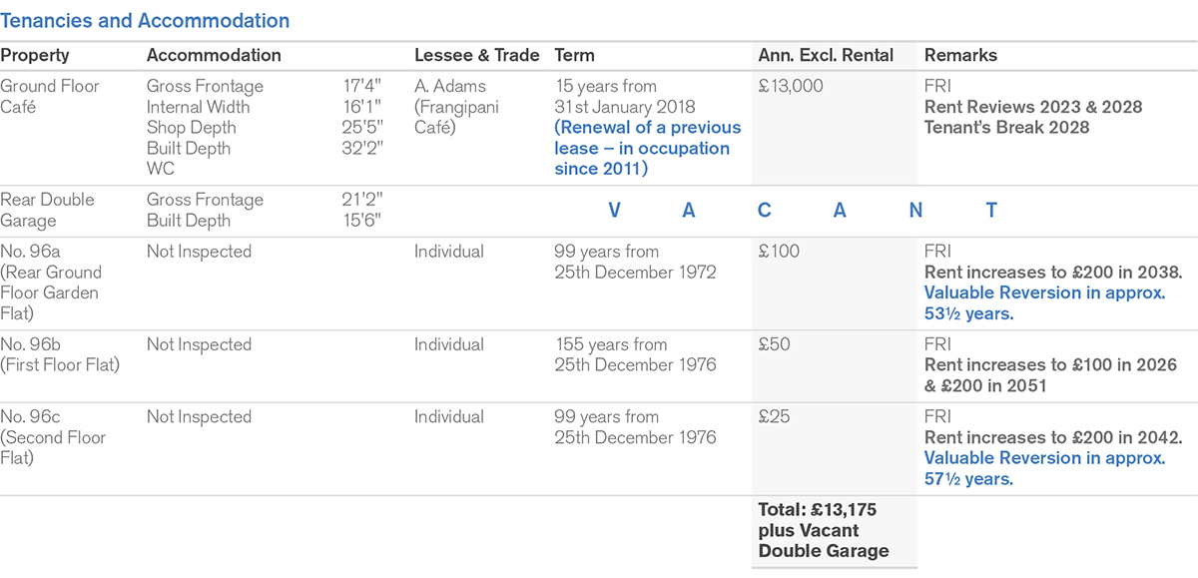This screenshot has height=578, width=1198.
Task: Click the 'Tenancies and Accommodation' heading
Action: pos(145,21)
